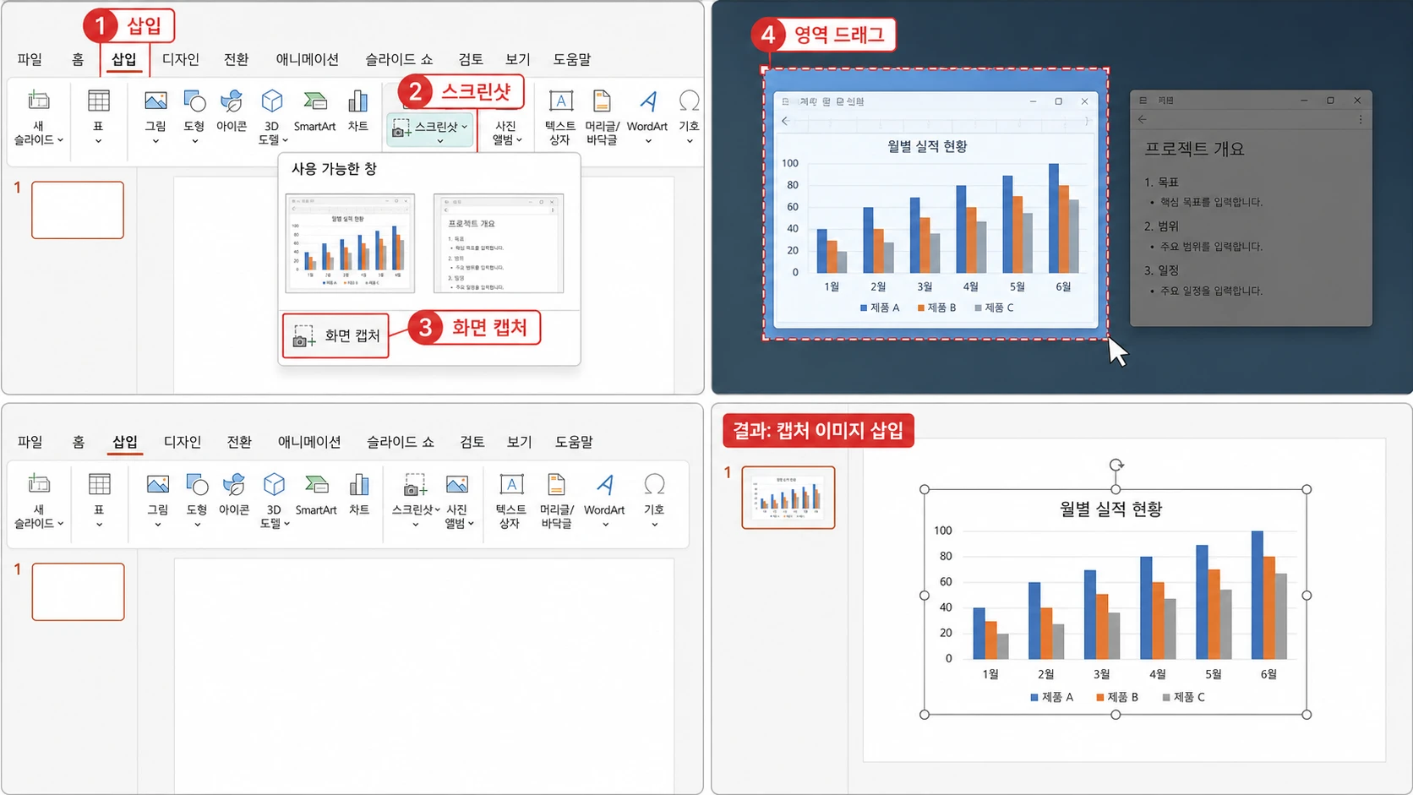The width and height of the screenshot is (1413, 795).
Task: Open the 도움말 tab in the ribbon with no open menu
Action: [574, 442]
